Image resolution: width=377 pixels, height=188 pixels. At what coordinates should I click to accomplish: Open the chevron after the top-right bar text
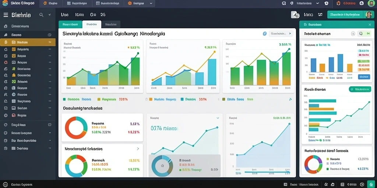point(318,3)
